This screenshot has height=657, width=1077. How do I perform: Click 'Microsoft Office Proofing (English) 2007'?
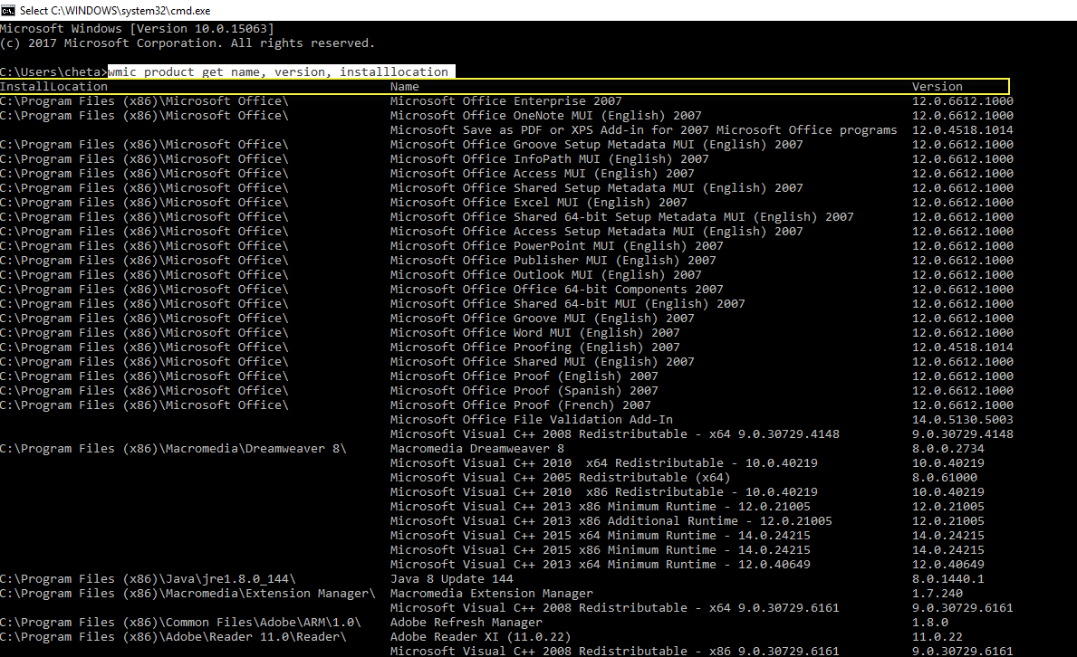535,346
